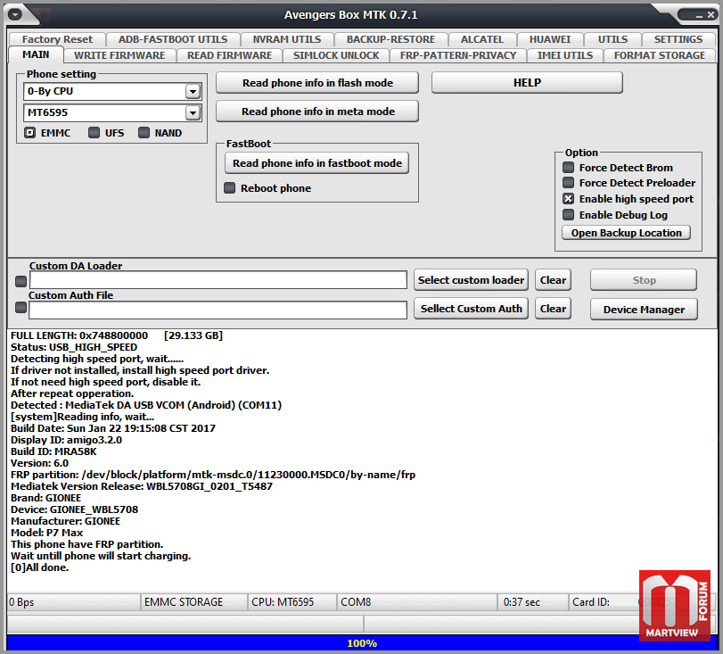Click 'Status: USB_HIGH_SPEED' log line
Screen dimensions: 723x654
tap(74, 347)
